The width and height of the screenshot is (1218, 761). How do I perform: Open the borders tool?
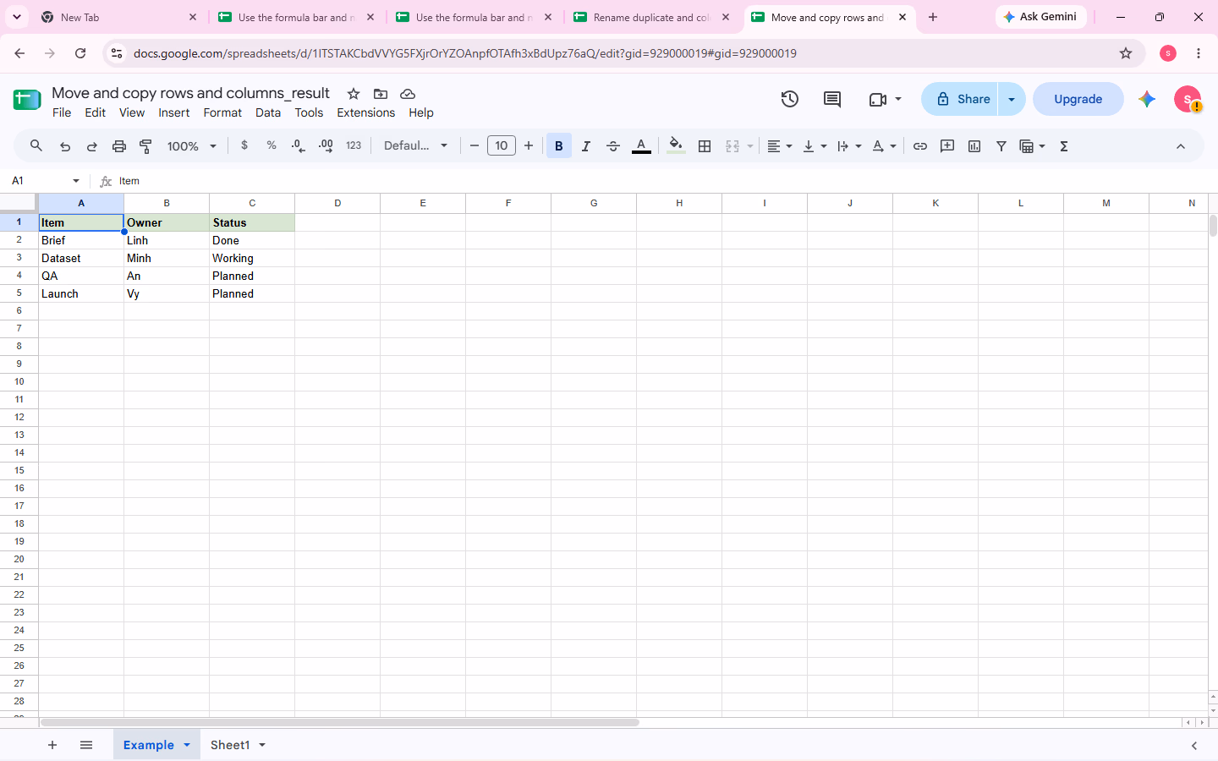705,146
